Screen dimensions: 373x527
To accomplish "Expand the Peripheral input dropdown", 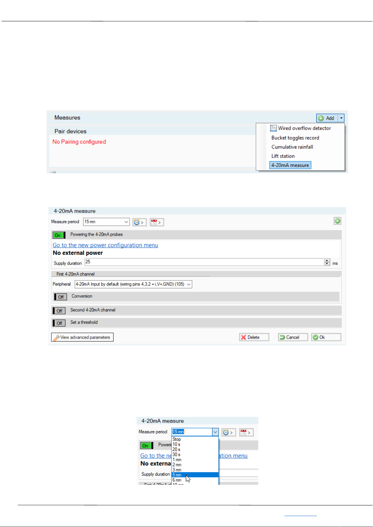I will point(189,284).
